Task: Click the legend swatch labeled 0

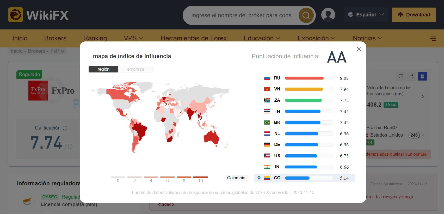Action: pyautogui.click(x=118, y=177)
